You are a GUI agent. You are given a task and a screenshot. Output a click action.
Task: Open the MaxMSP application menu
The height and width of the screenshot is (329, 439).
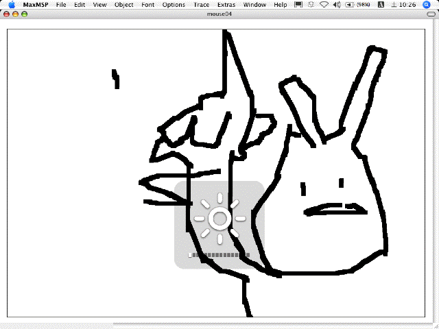[34, 5]
